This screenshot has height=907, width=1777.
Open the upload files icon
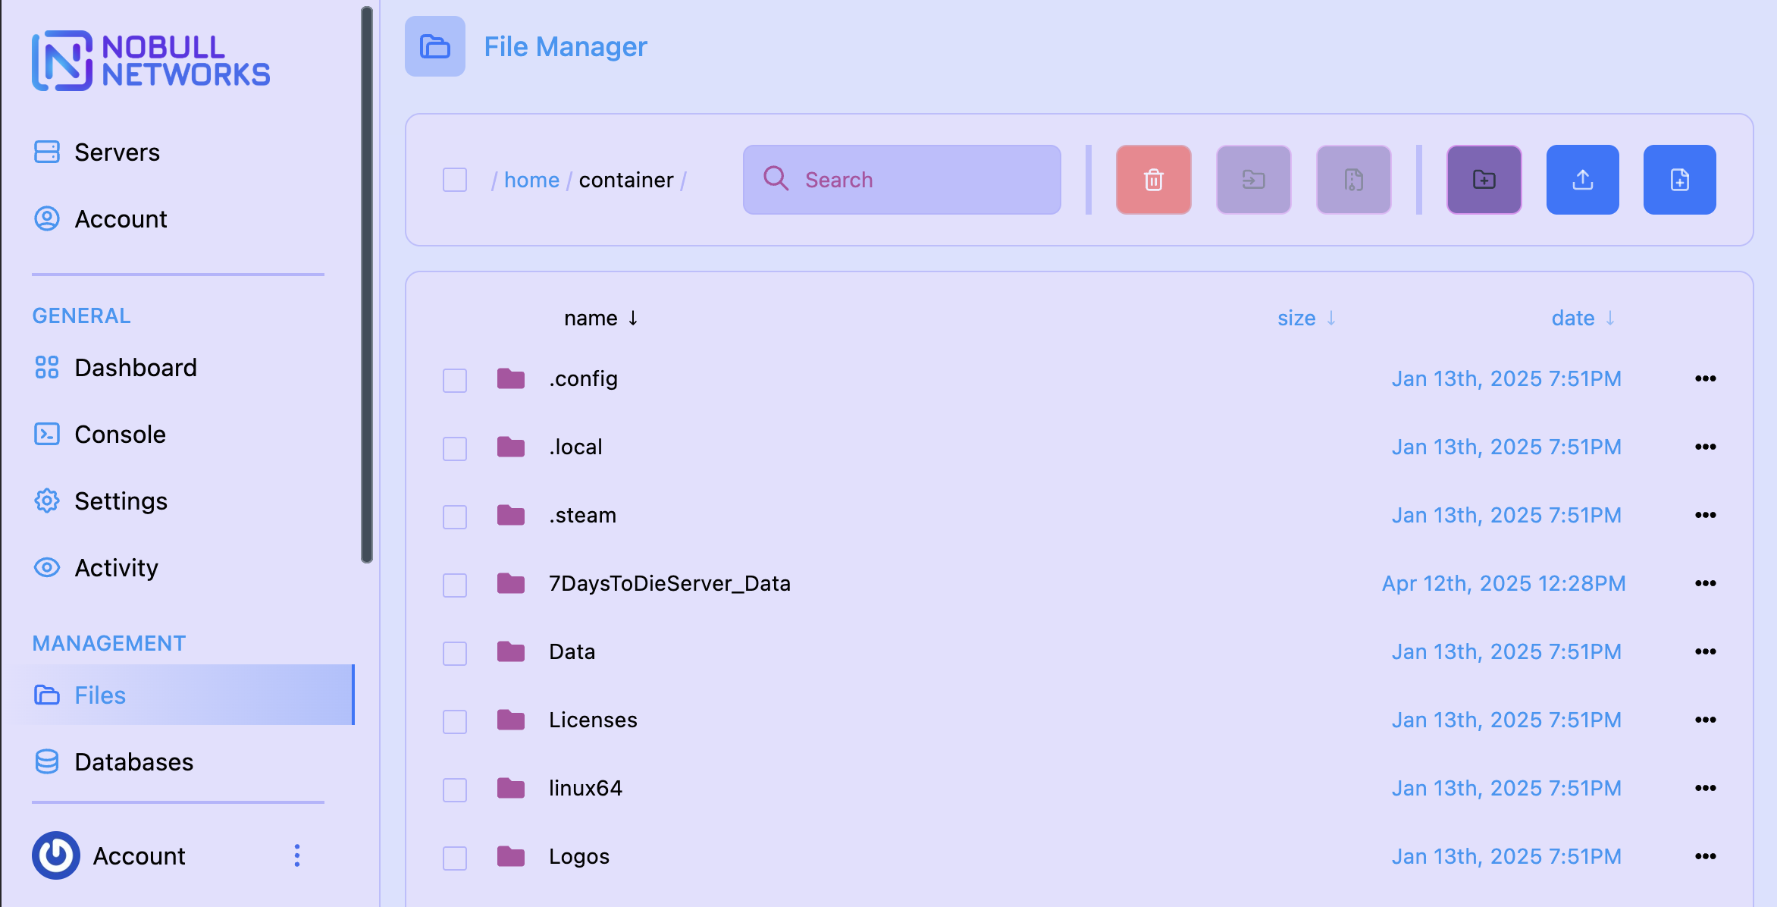[x=1582, y=180]
